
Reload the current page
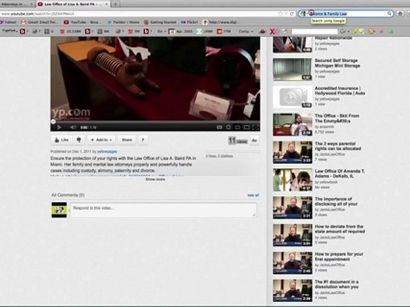(292, 14)
